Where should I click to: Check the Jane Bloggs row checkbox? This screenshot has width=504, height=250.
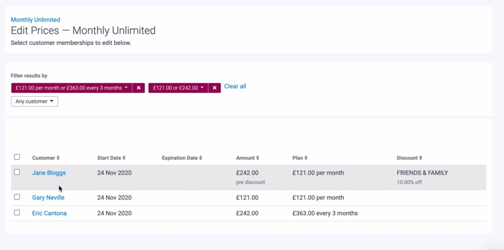click(17, 172)
